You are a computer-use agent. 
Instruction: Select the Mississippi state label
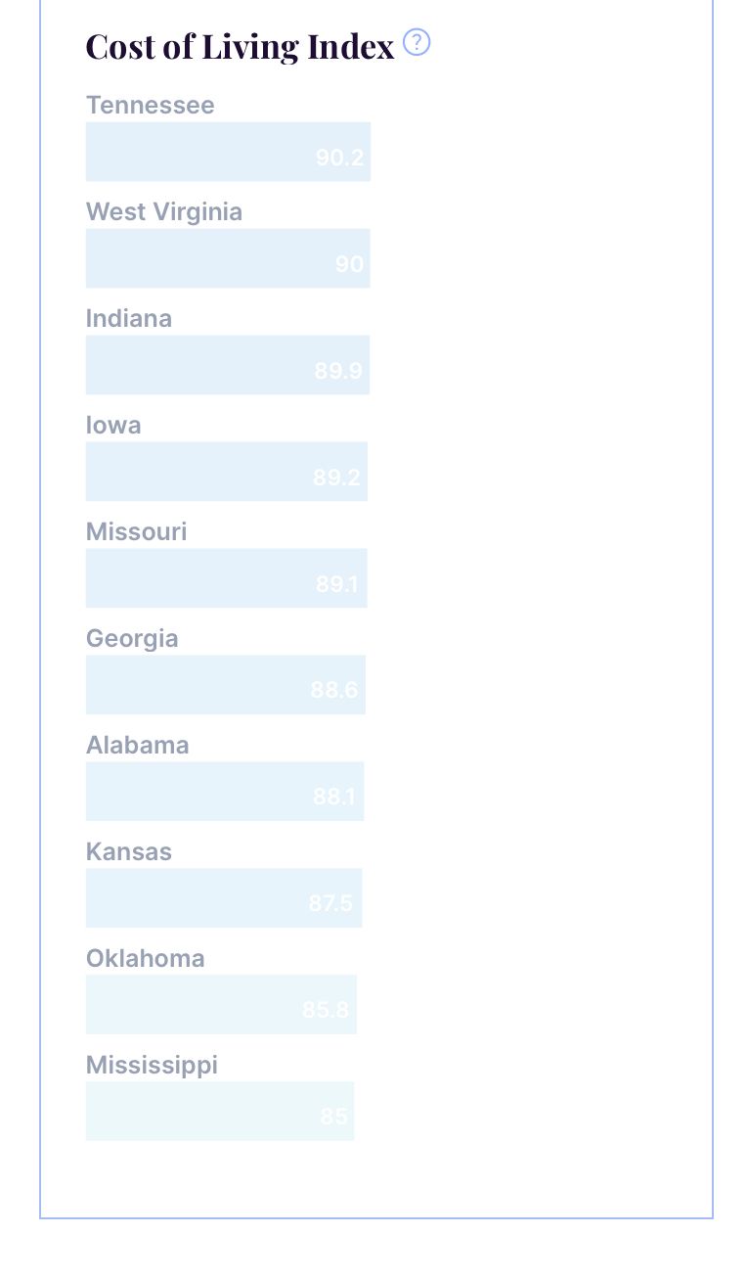point(153,1066)
